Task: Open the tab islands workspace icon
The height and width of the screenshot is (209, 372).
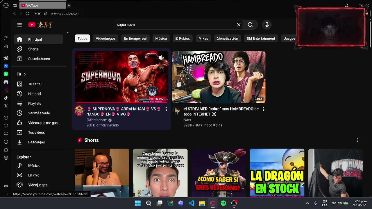Action: click(15, 6)
